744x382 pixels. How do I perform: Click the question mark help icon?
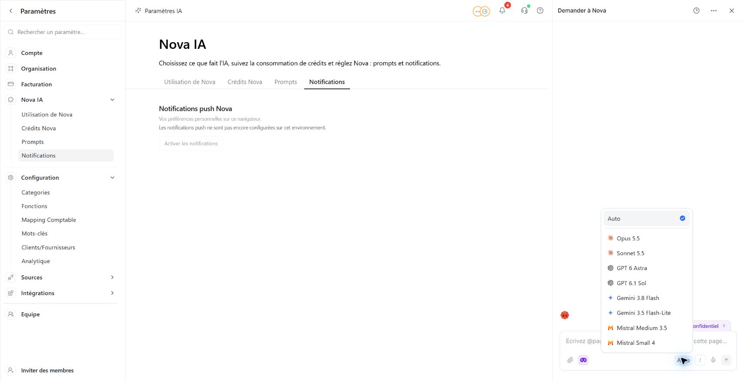click(x=540, y=10)
